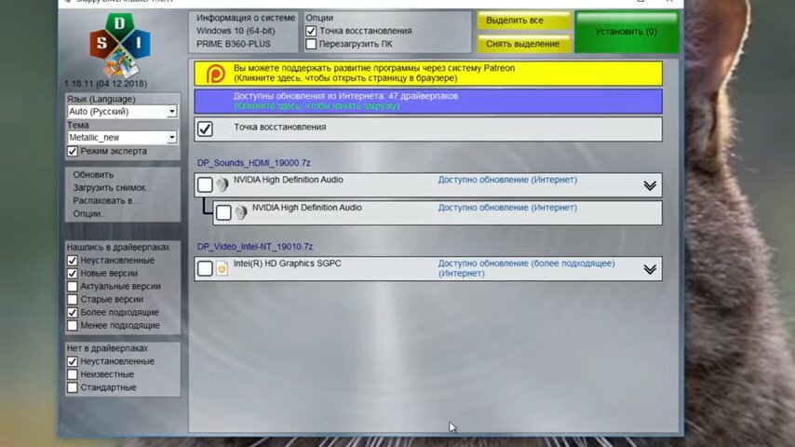Select Intel(R) HD Graphics SGPC checkbox
This screenshot has width=795, height=447.
205,268
